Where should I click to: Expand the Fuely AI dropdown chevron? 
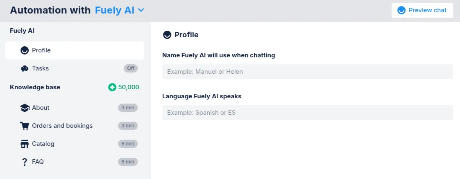(141, 10)
